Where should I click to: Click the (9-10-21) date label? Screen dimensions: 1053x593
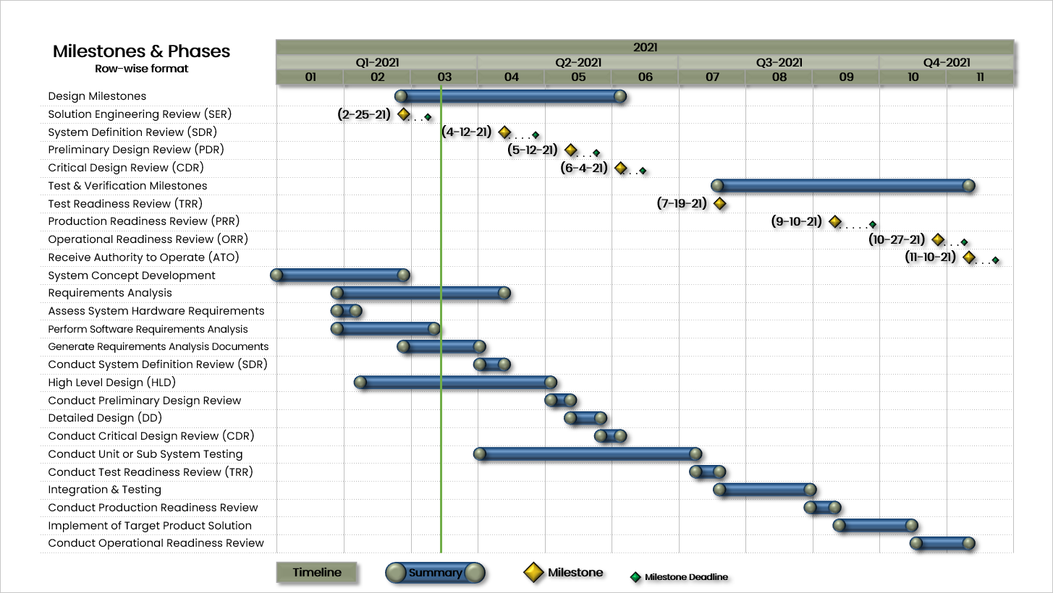click(x=797, y=221)
